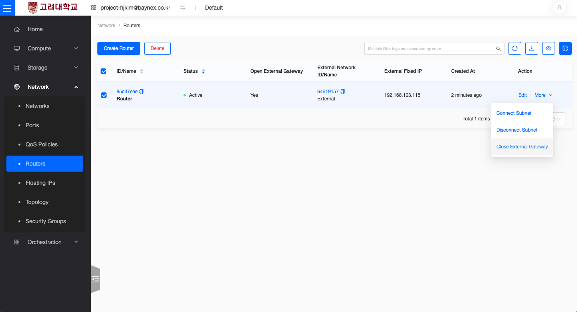Image resolution: width=577 pixels, height=312 pixels.
Task: Click the Korea University logo
Action: click(x=53, y=8)
